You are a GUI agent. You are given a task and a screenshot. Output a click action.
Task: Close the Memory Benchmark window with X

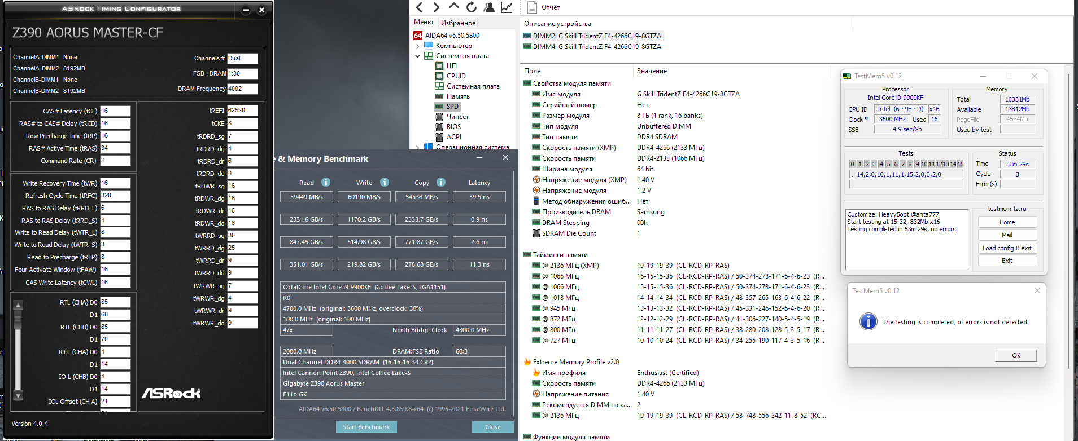tap(505, 158)
